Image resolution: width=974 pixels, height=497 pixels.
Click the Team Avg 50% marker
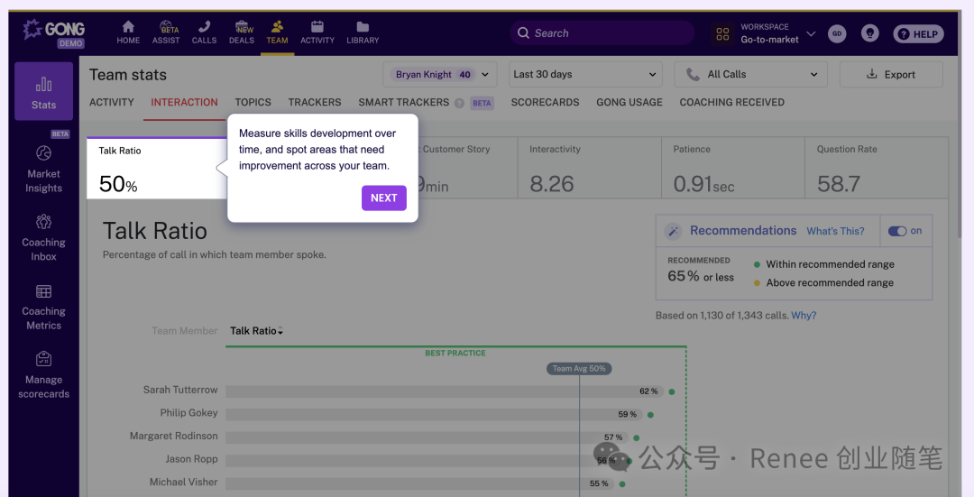pos(579,368)
